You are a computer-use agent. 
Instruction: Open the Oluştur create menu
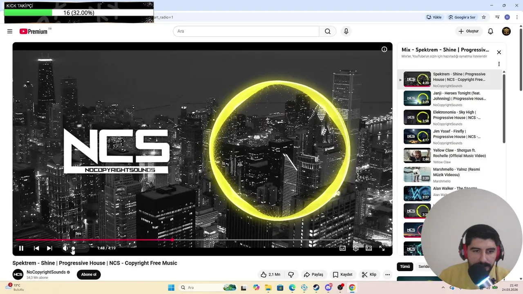pyautogui.click(x=468, y=31)
